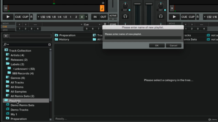This screenshot has width=218, height=122.
Task: Select loop size 1/2 on left deck
Action: point(65,17)
